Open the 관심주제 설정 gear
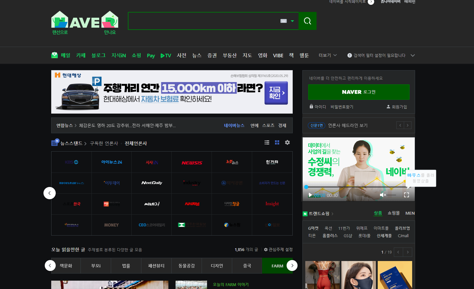 coord(266,249)
